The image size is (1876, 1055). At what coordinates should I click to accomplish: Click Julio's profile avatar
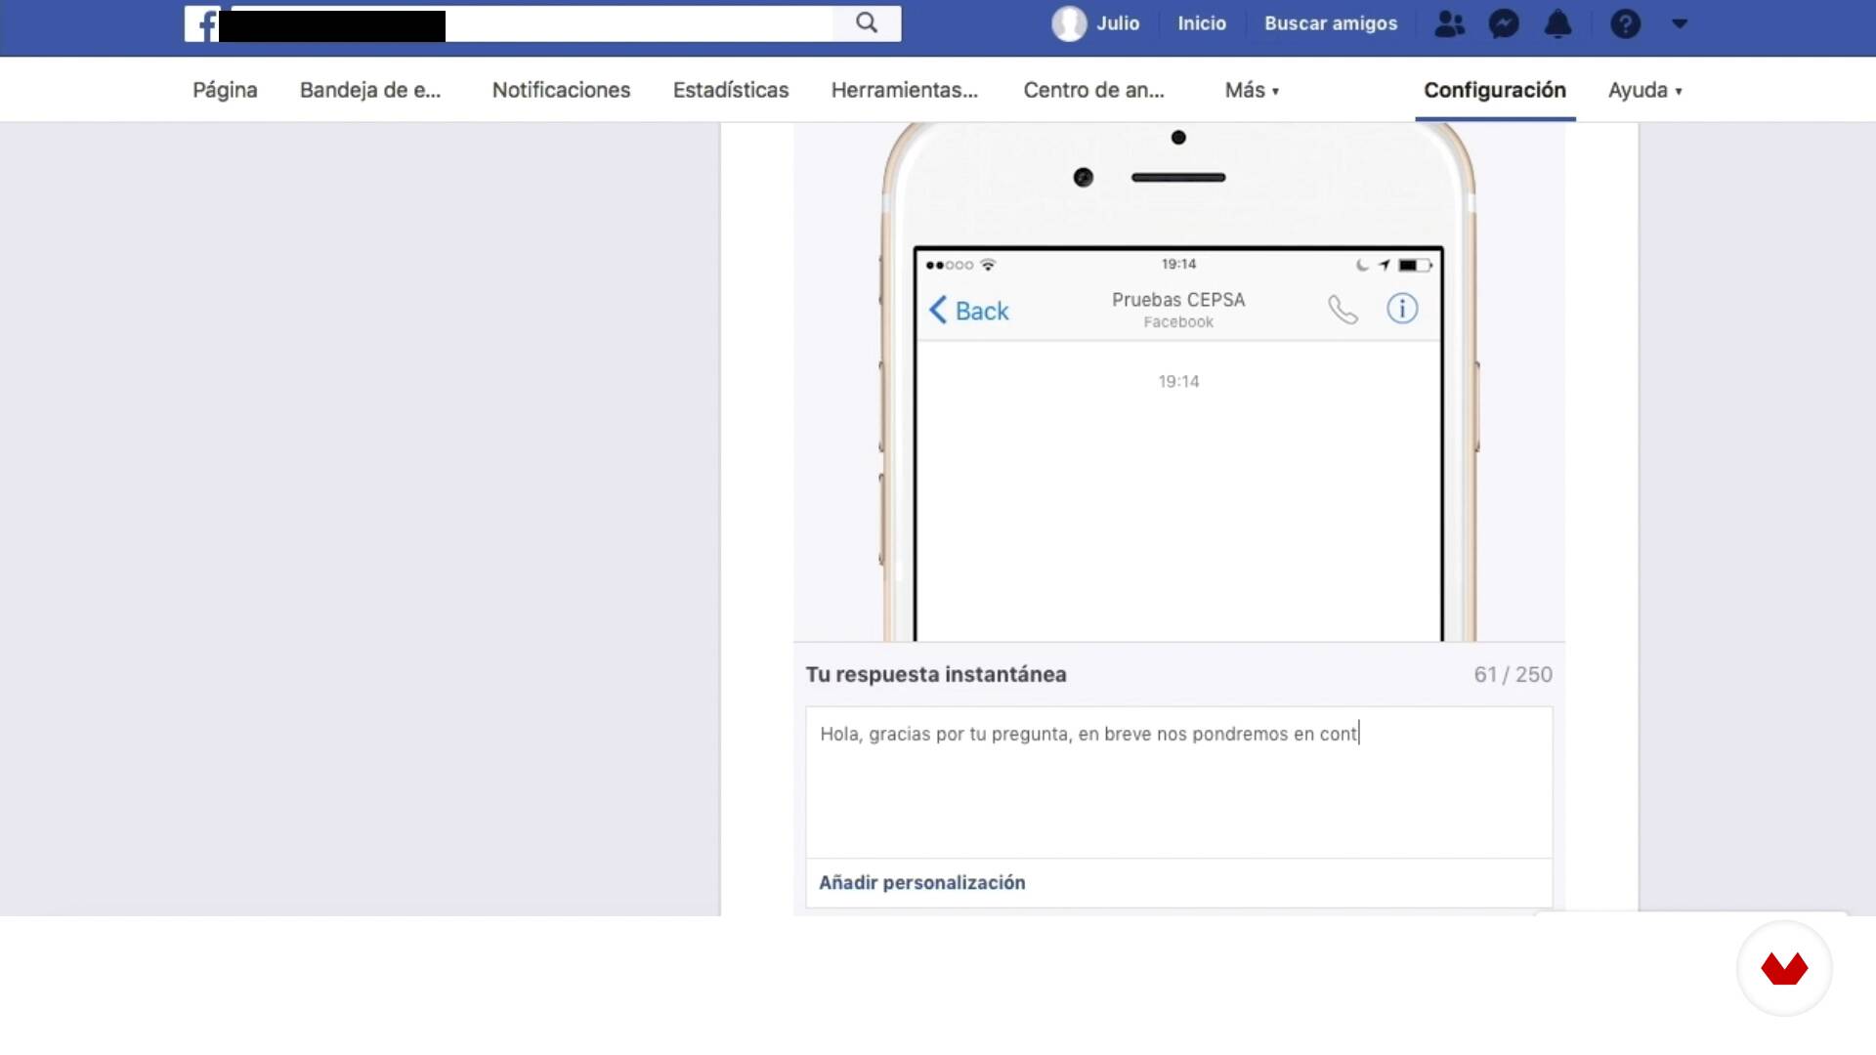[1069, 23]
